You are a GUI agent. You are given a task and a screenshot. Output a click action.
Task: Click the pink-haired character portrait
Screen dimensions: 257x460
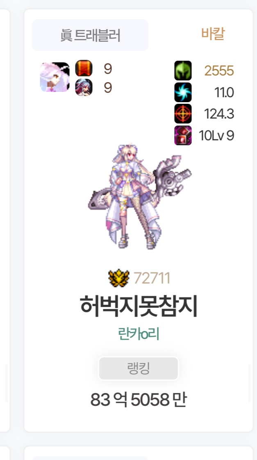coord(55,77)
